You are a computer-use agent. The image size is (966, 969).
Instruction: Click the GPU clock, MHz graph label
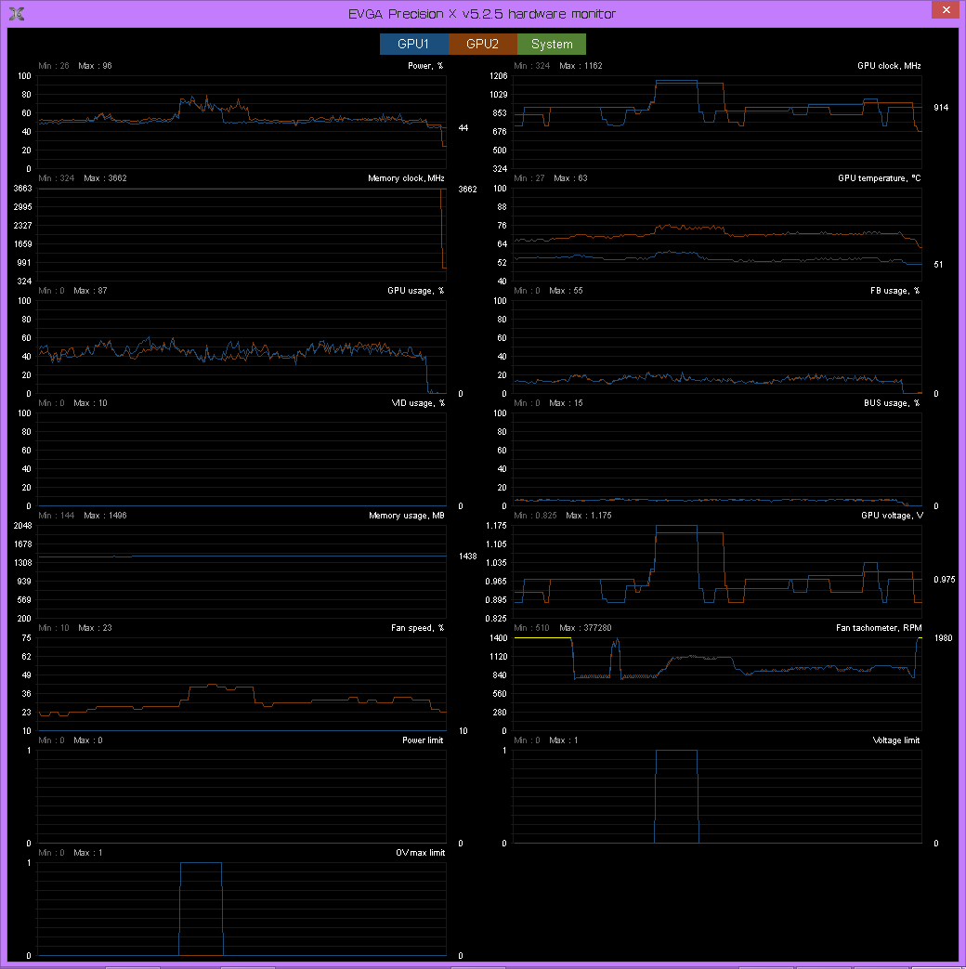click(889, 66)
